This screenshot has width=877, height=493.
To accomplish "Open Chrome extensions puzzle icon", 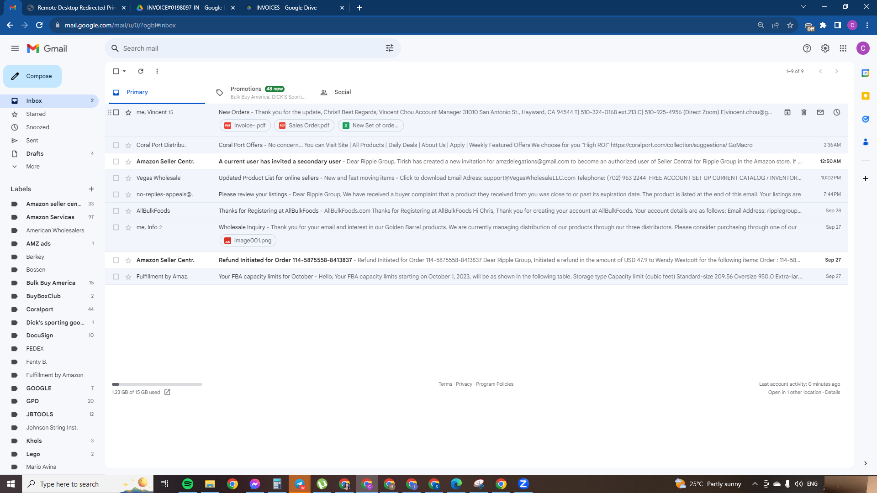I will click(x=823, y=25).
